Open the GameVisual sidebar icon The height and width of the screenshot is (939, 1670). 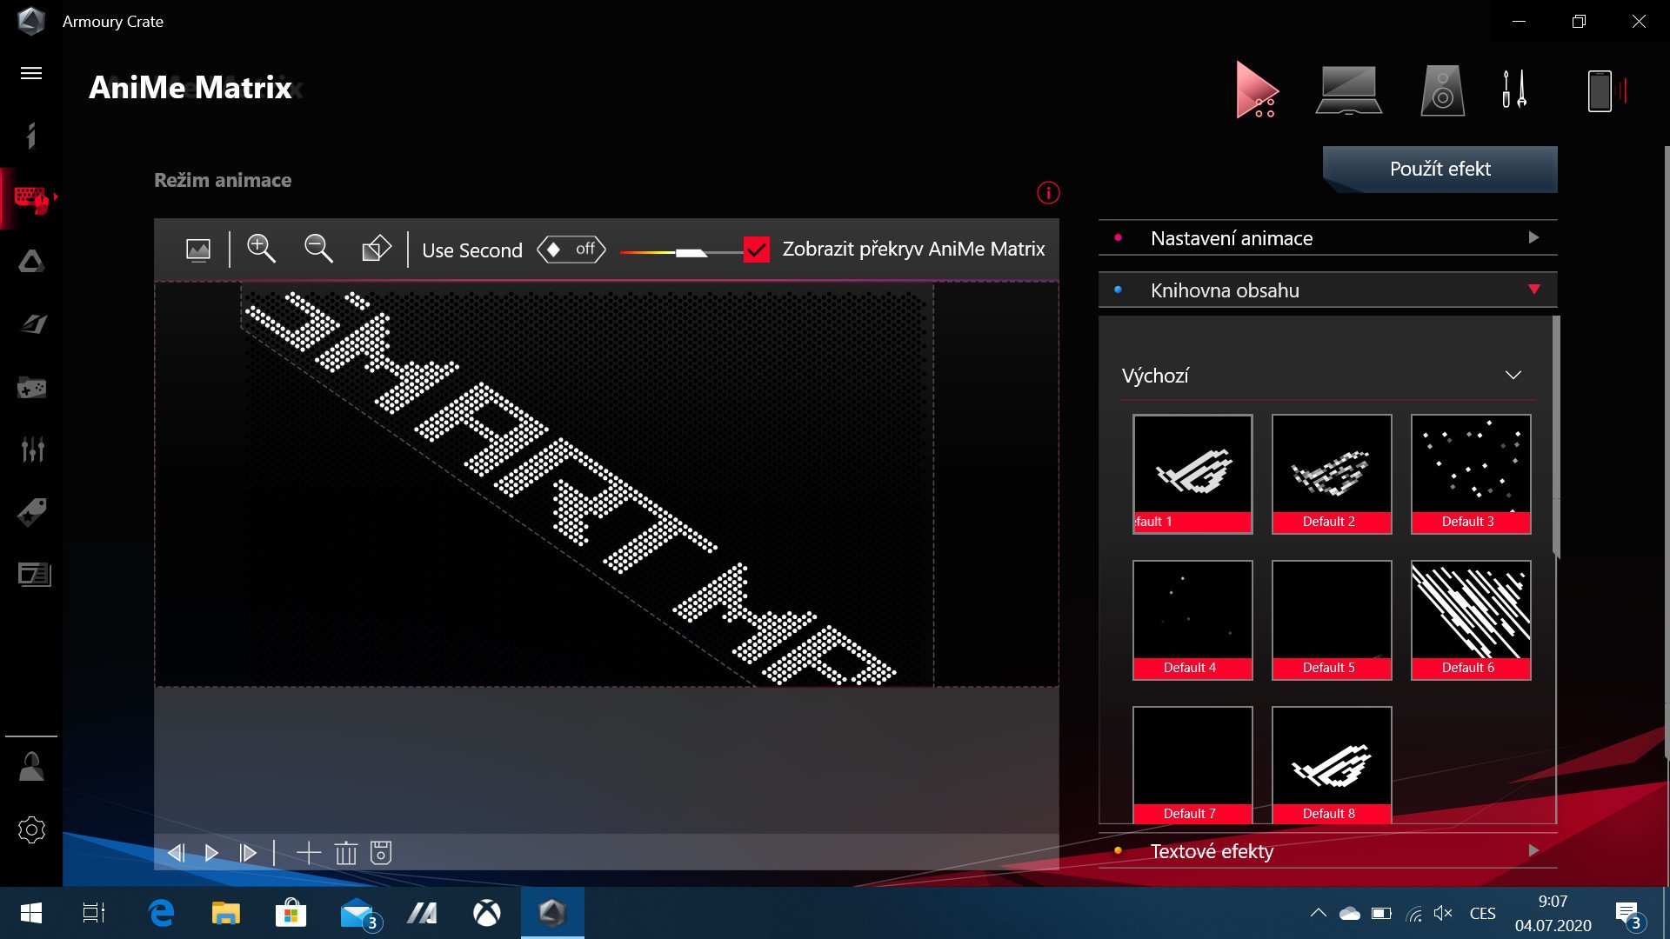coord(33,324)
